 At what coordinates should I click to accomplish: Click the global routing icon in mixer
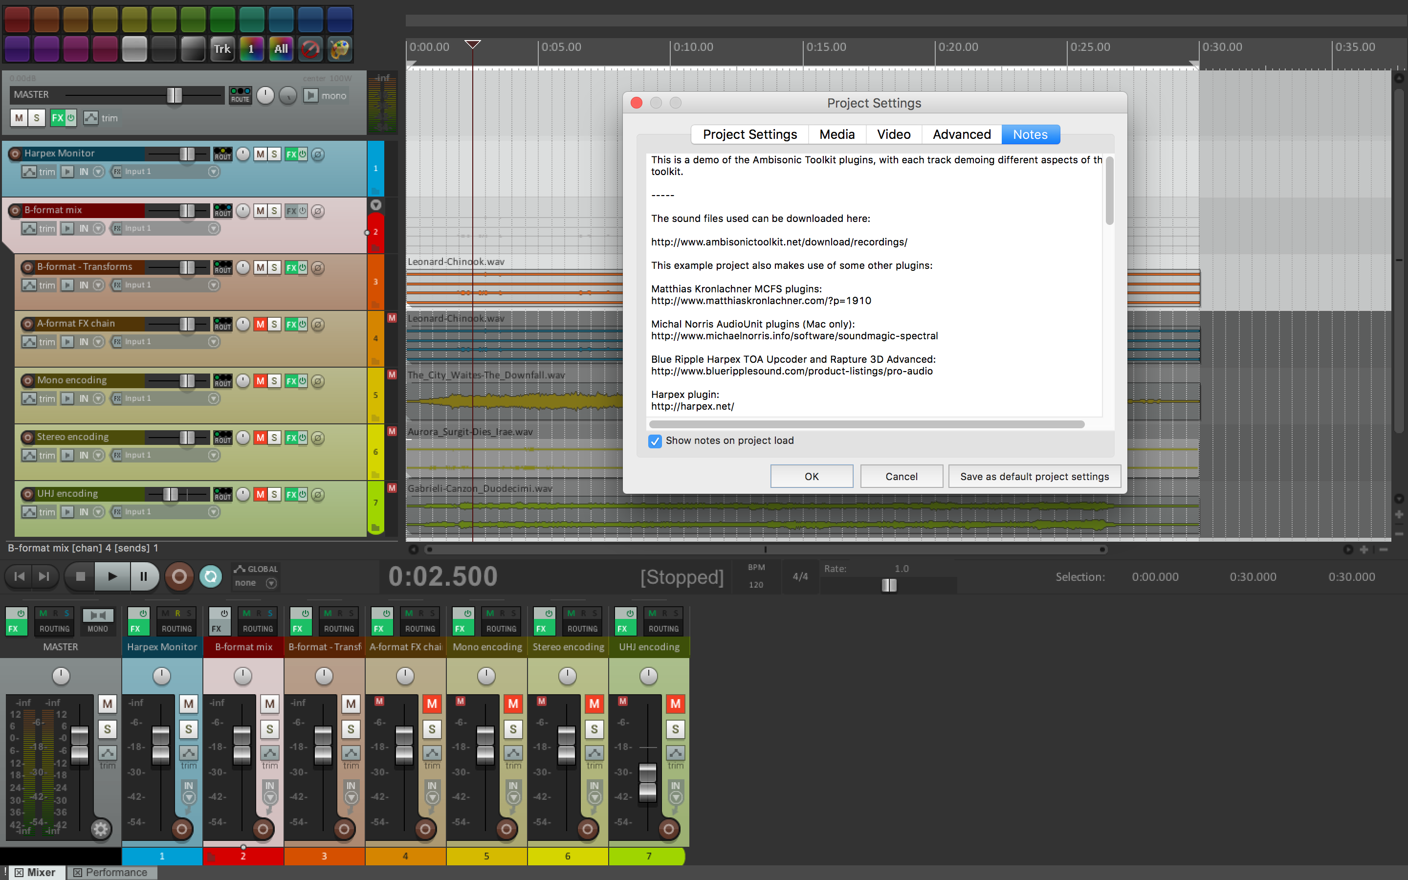[x=240, y=570]
